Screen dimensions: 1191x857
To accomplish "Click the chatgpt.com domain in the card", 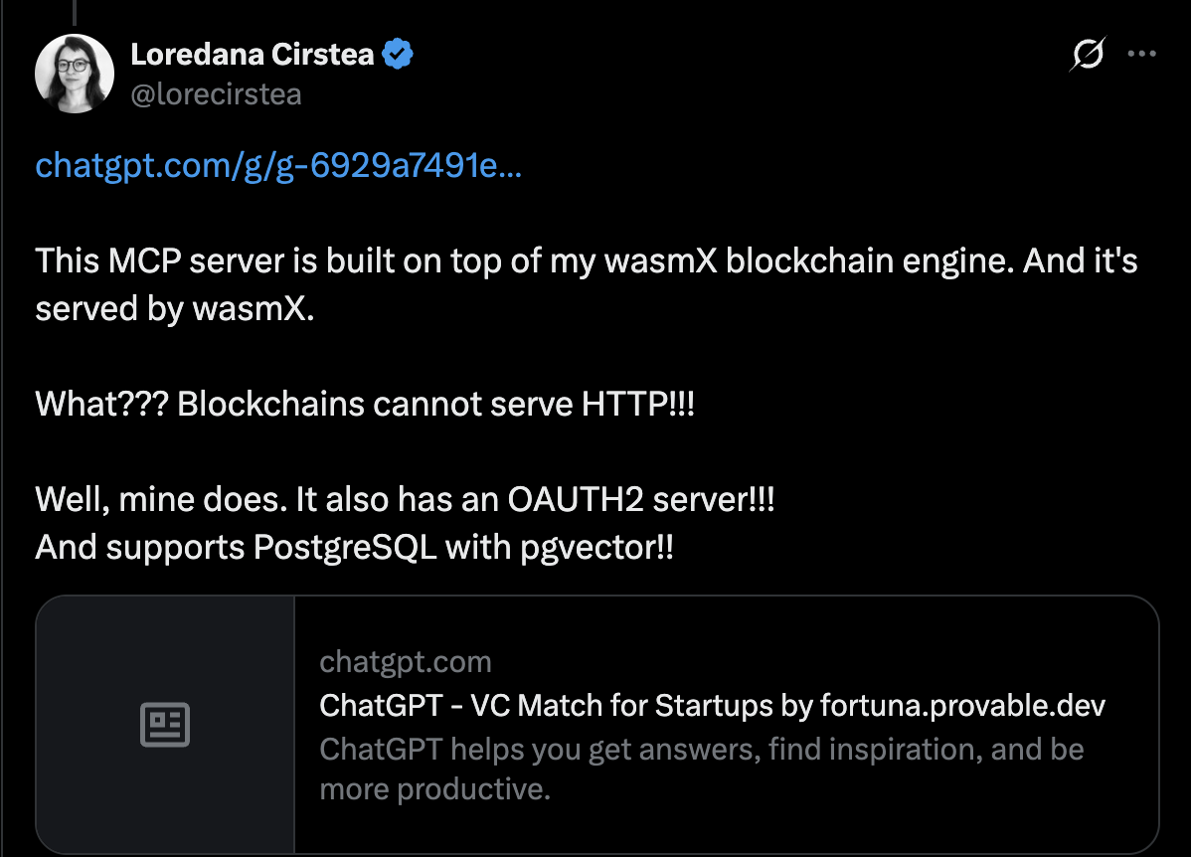I will coord(406,662).
